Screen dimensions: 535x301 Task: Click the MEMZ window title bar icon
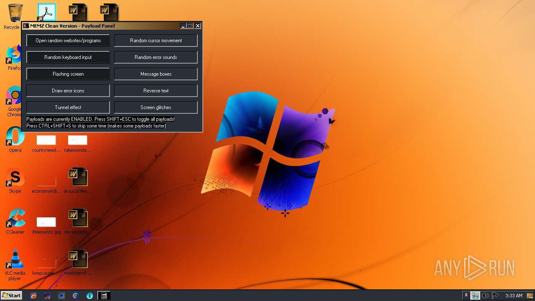(x=26, y=26)
